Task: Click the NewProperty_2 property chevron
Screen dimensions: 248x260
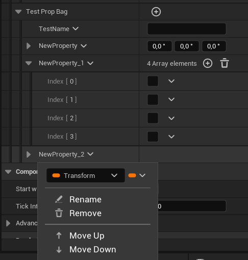Action: pos(90,154)
